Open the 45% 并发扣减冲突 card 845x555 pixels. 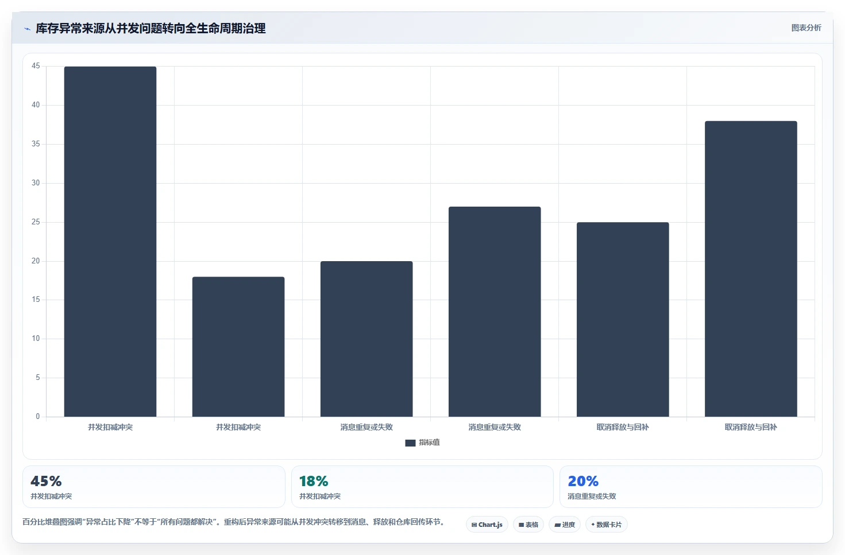point(154,487)
